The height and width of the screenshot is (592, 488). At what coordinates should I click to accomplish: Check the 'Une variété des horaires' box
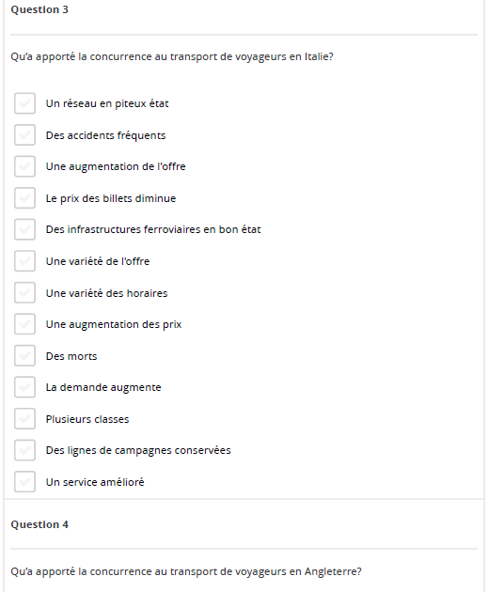click(x=25, y=292)
